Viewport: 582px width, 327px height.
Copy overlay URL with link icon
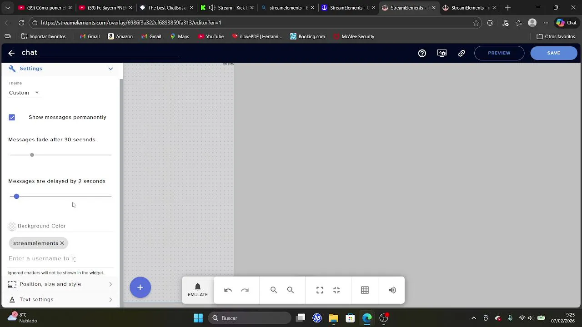(x=462, y=53)
